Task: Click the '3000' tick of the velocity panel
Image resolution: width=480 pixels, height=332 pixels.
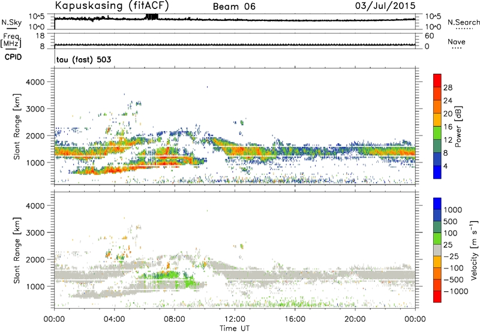Action: (x=35, y=233)
